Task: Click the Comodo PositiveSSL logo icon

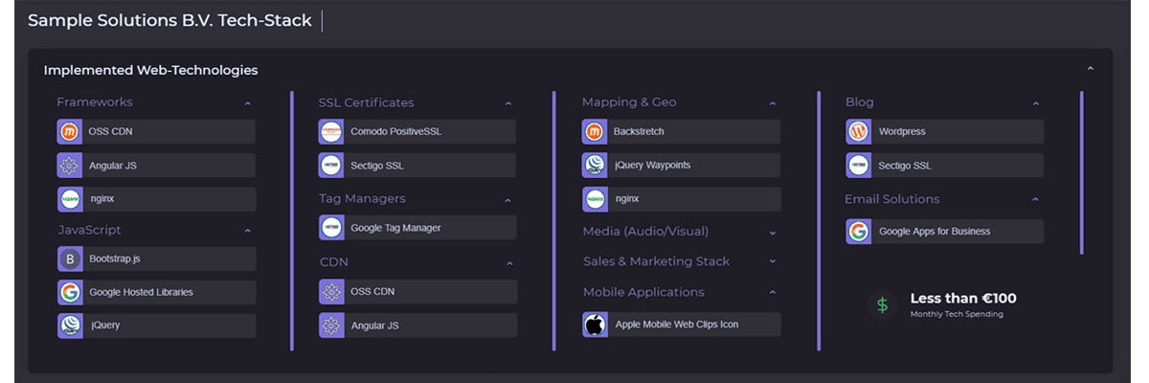Action: tap(331, 132)
